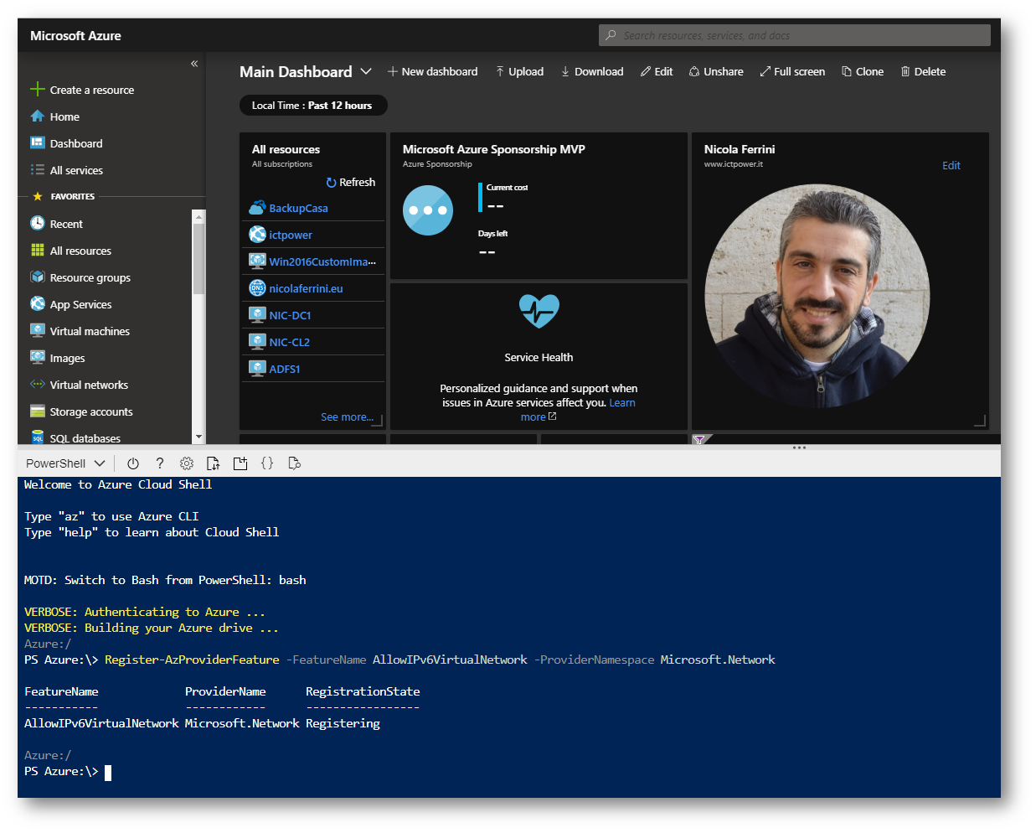This screenshot has width=1036, height=833.
Task: Click Upload in dashboard toolbar
Action: click(519, 72)
